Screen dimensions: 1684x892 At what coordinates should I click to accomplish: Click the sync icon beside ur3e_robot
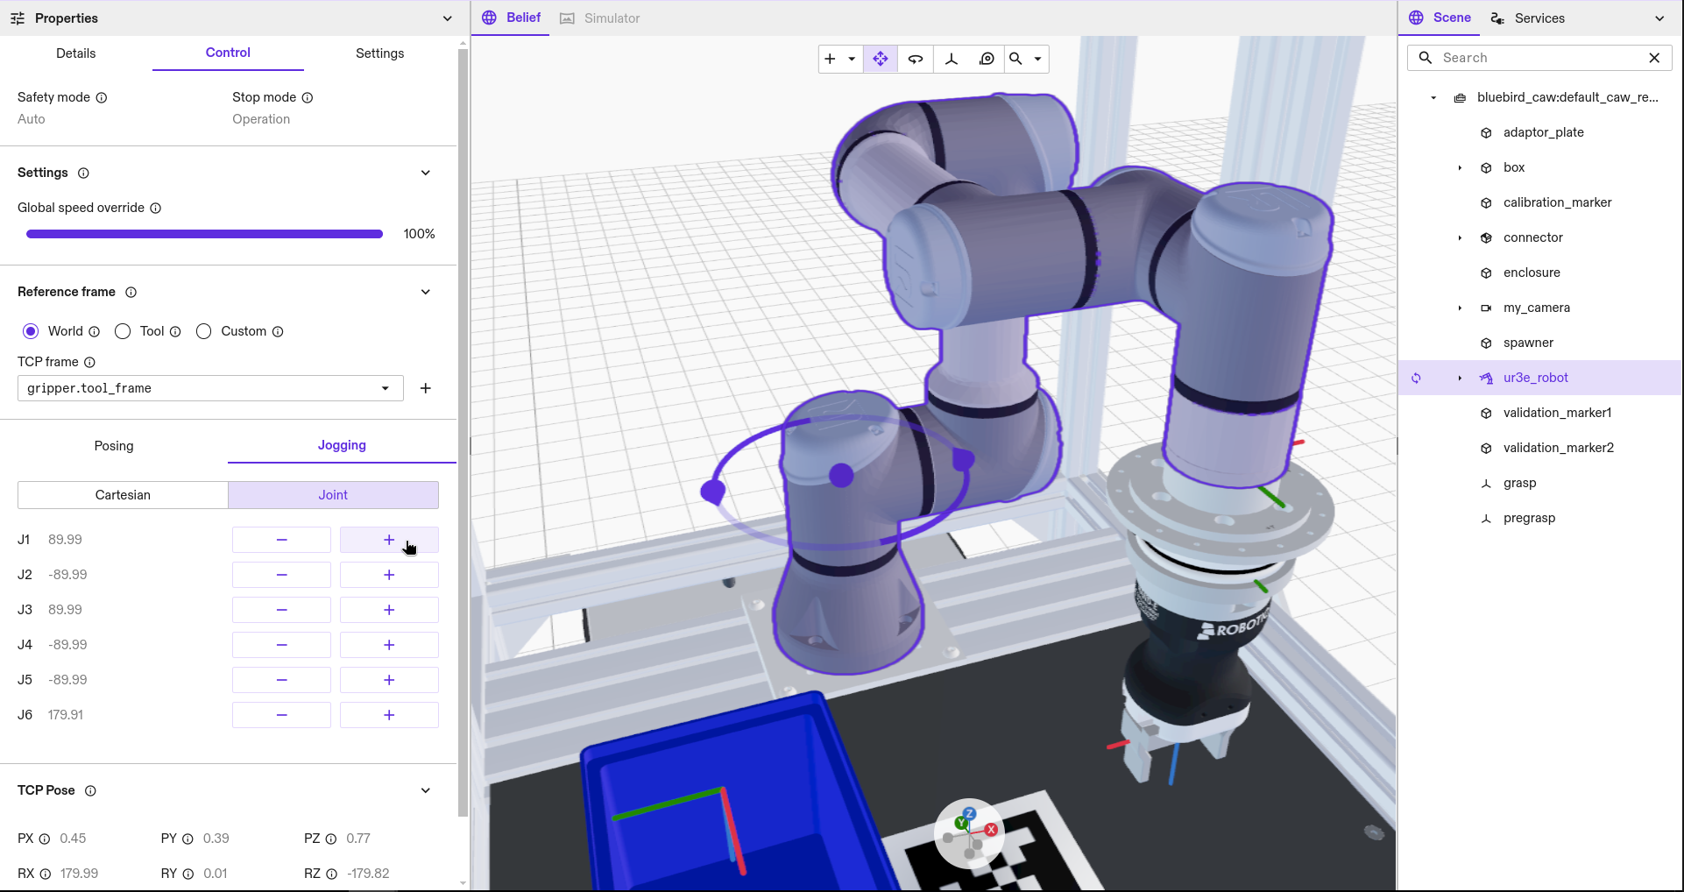pyautogui.click(x=1416, y=379)
